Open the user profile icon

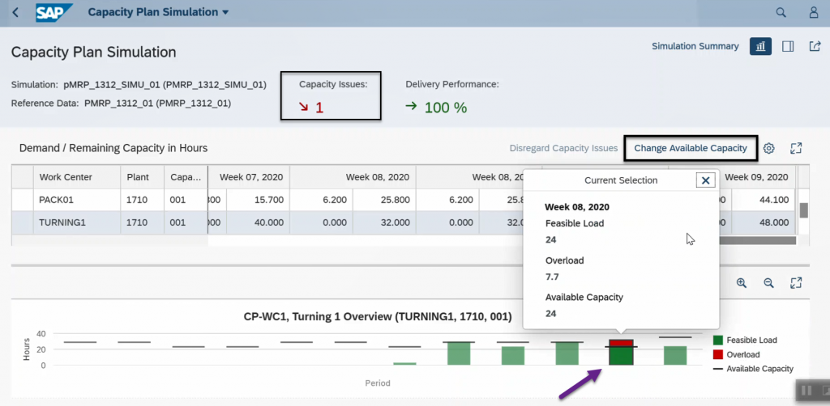click(x=814, y=12)
